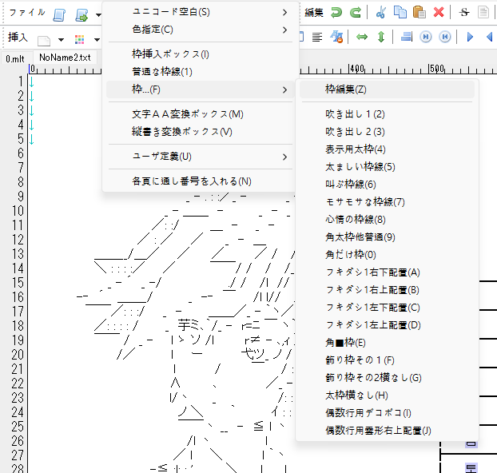Select 普通な枠線(1) menu item
This screenshot has width=497, height=473.
[200, 72]
